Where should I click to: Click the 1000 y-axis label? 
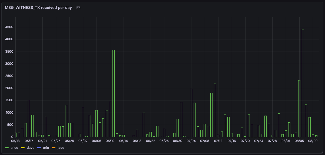coord(9,113)
